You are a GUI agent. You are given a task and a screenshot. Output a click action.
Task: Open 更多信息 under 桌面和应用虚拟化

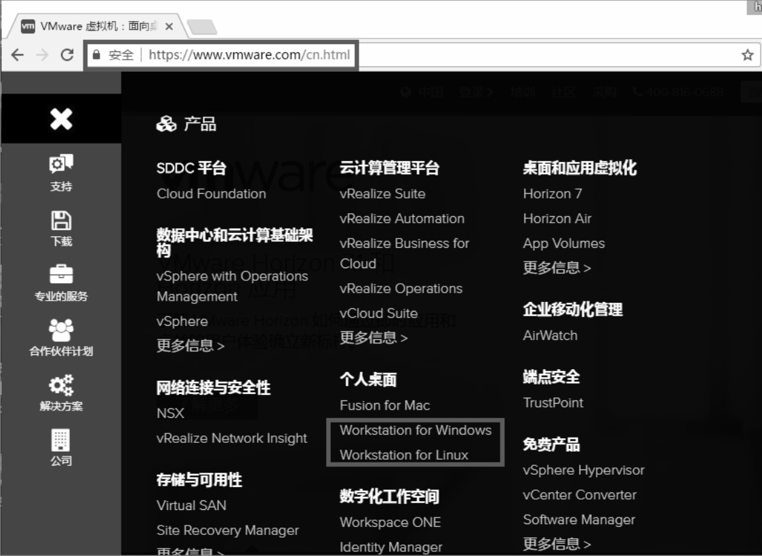coord(557,268)
